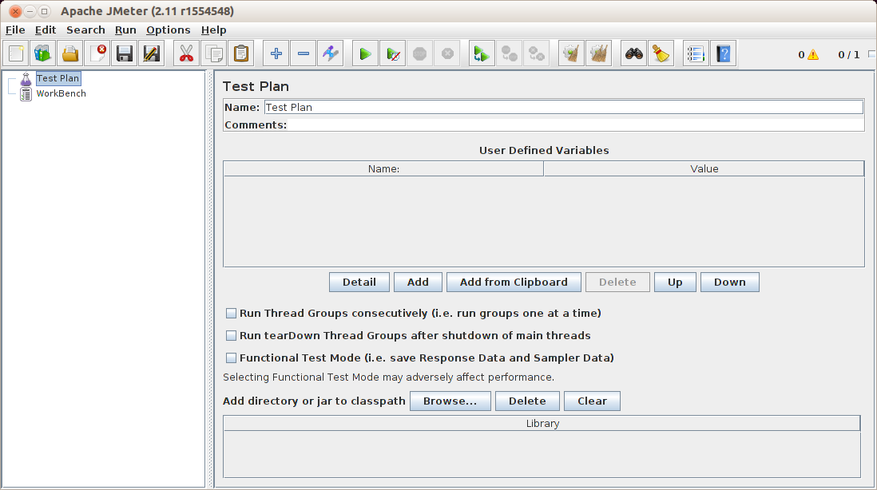Image resolution: width=877 pixels, height=490 pixels.
Task: Click the Reset Search broom icon
Action: [661, 53]
